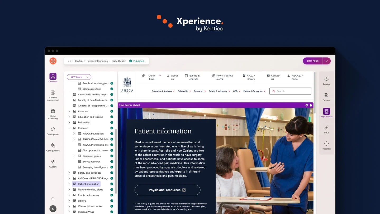The height and width of the screenshot is (214, 380).
Task: Click the Edit Page button
Action: [313, 61]
